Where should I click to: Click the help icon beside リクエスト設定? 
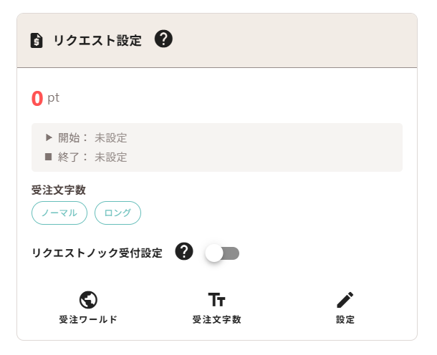coord(163,39)
